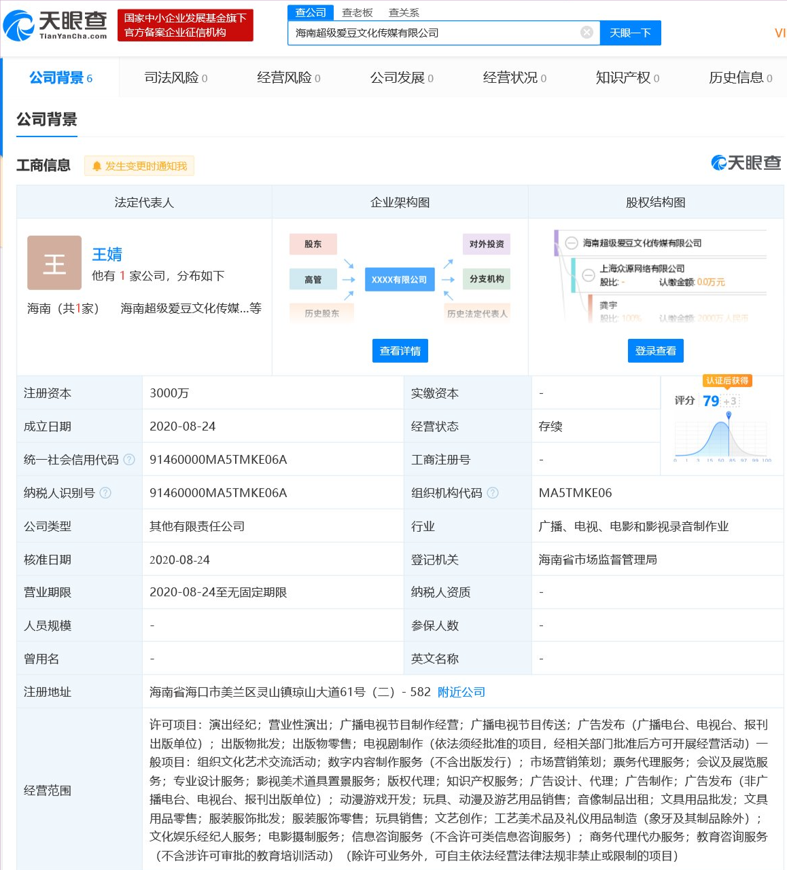
Task: Click the score marker on the rating curve
Action: [729, 415]
